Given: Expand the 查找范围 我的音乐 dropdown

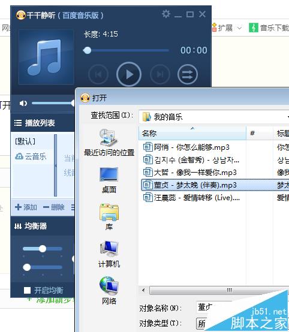Looking at the screenshot, I should (214, 117).
